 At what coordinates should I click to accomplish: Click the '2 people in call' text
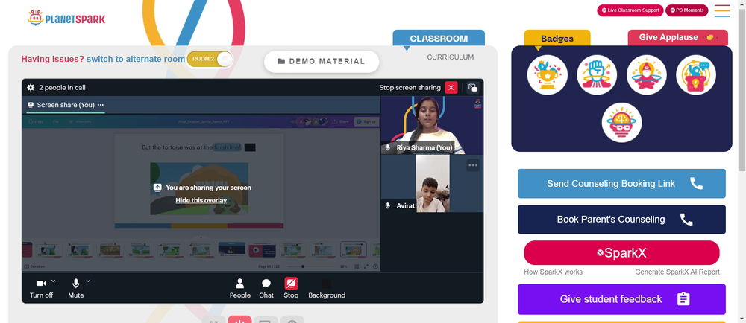click(62, 87)
